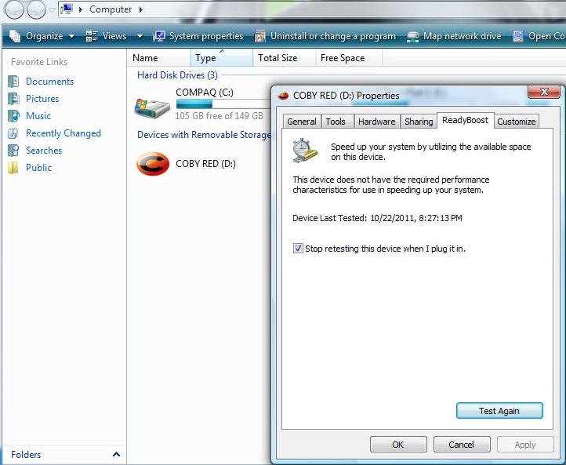
Task: Click the Music folder icon
Action: coord(13,116)
